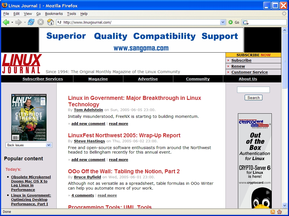Image resolution: width=289 pixels, height=216 pixels.
Task: Open the back button history arrow
Action: pyautogui.click(x=12, y=22)
